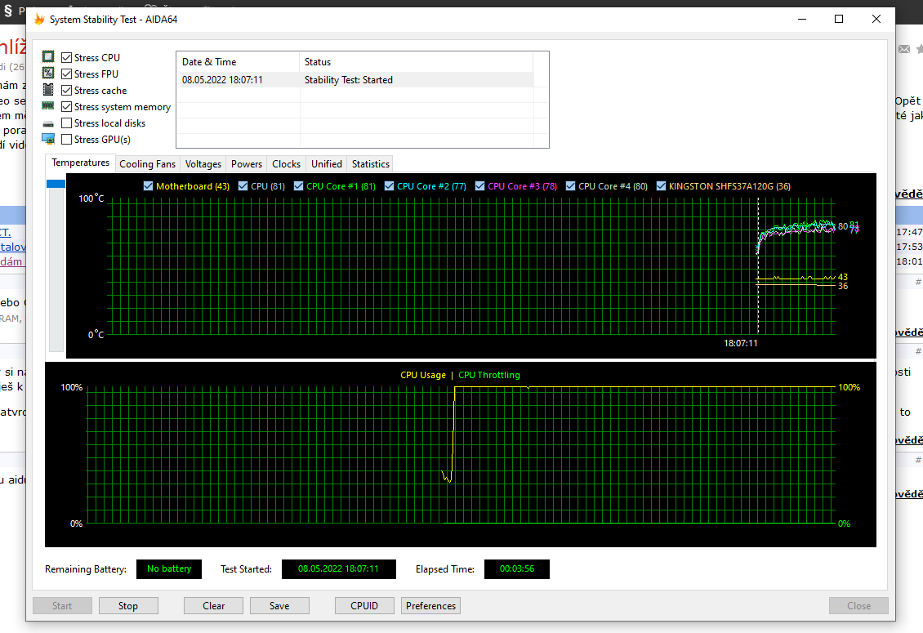Uncheck the Stress CPU checkbox
The height and width of the screenshot is (633, 923).
(67, 58)
